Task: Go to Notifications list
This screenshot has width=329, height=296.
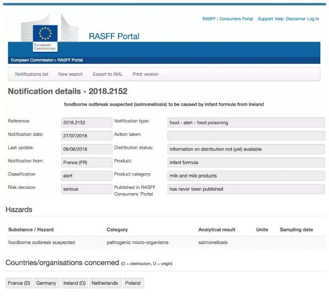Action: pos(32,74)
